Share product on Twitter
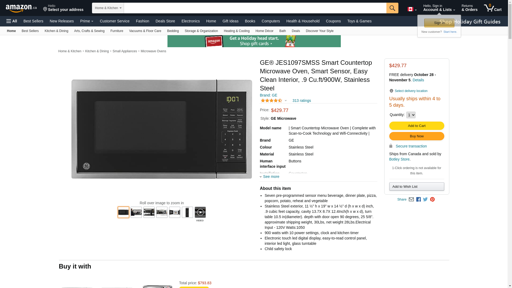This screenshot has height=288, width=512. (x=425, y=199)
